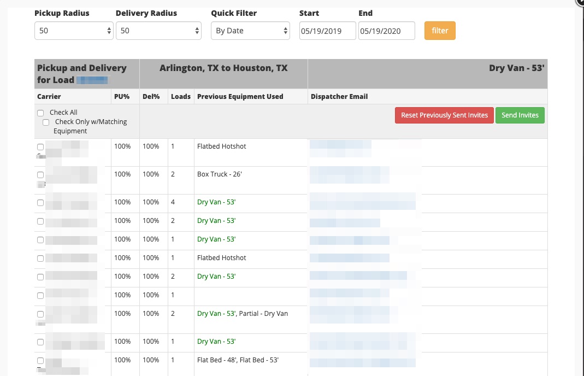
Task: Open the Pickup Radius dropdown
Action: (x=74, y=31)
